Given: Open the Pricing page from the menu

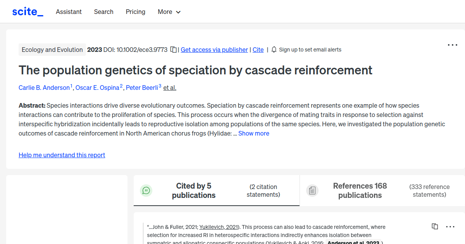Looking at the screenshot, I should pos(135,12).
